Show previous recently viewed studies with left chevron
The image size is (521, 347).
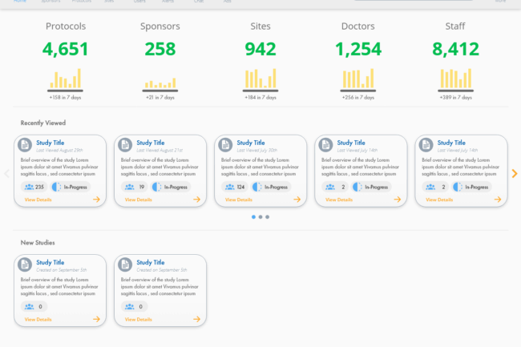tap(6, 173)
